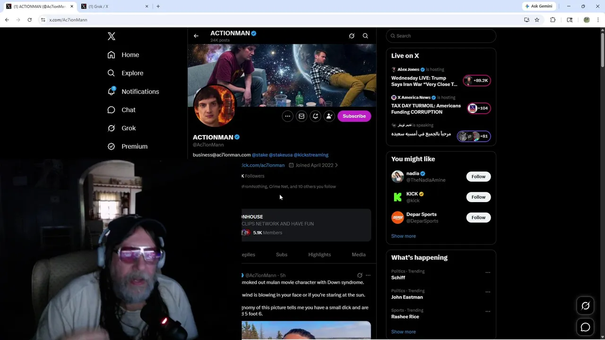605x340 pixels.
Task: Switch to Grok / X browser tab
Action: (x=114, y=6)
